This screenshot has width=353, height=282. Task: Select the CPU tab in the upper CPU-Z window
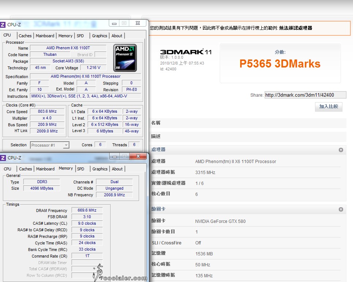7,35
